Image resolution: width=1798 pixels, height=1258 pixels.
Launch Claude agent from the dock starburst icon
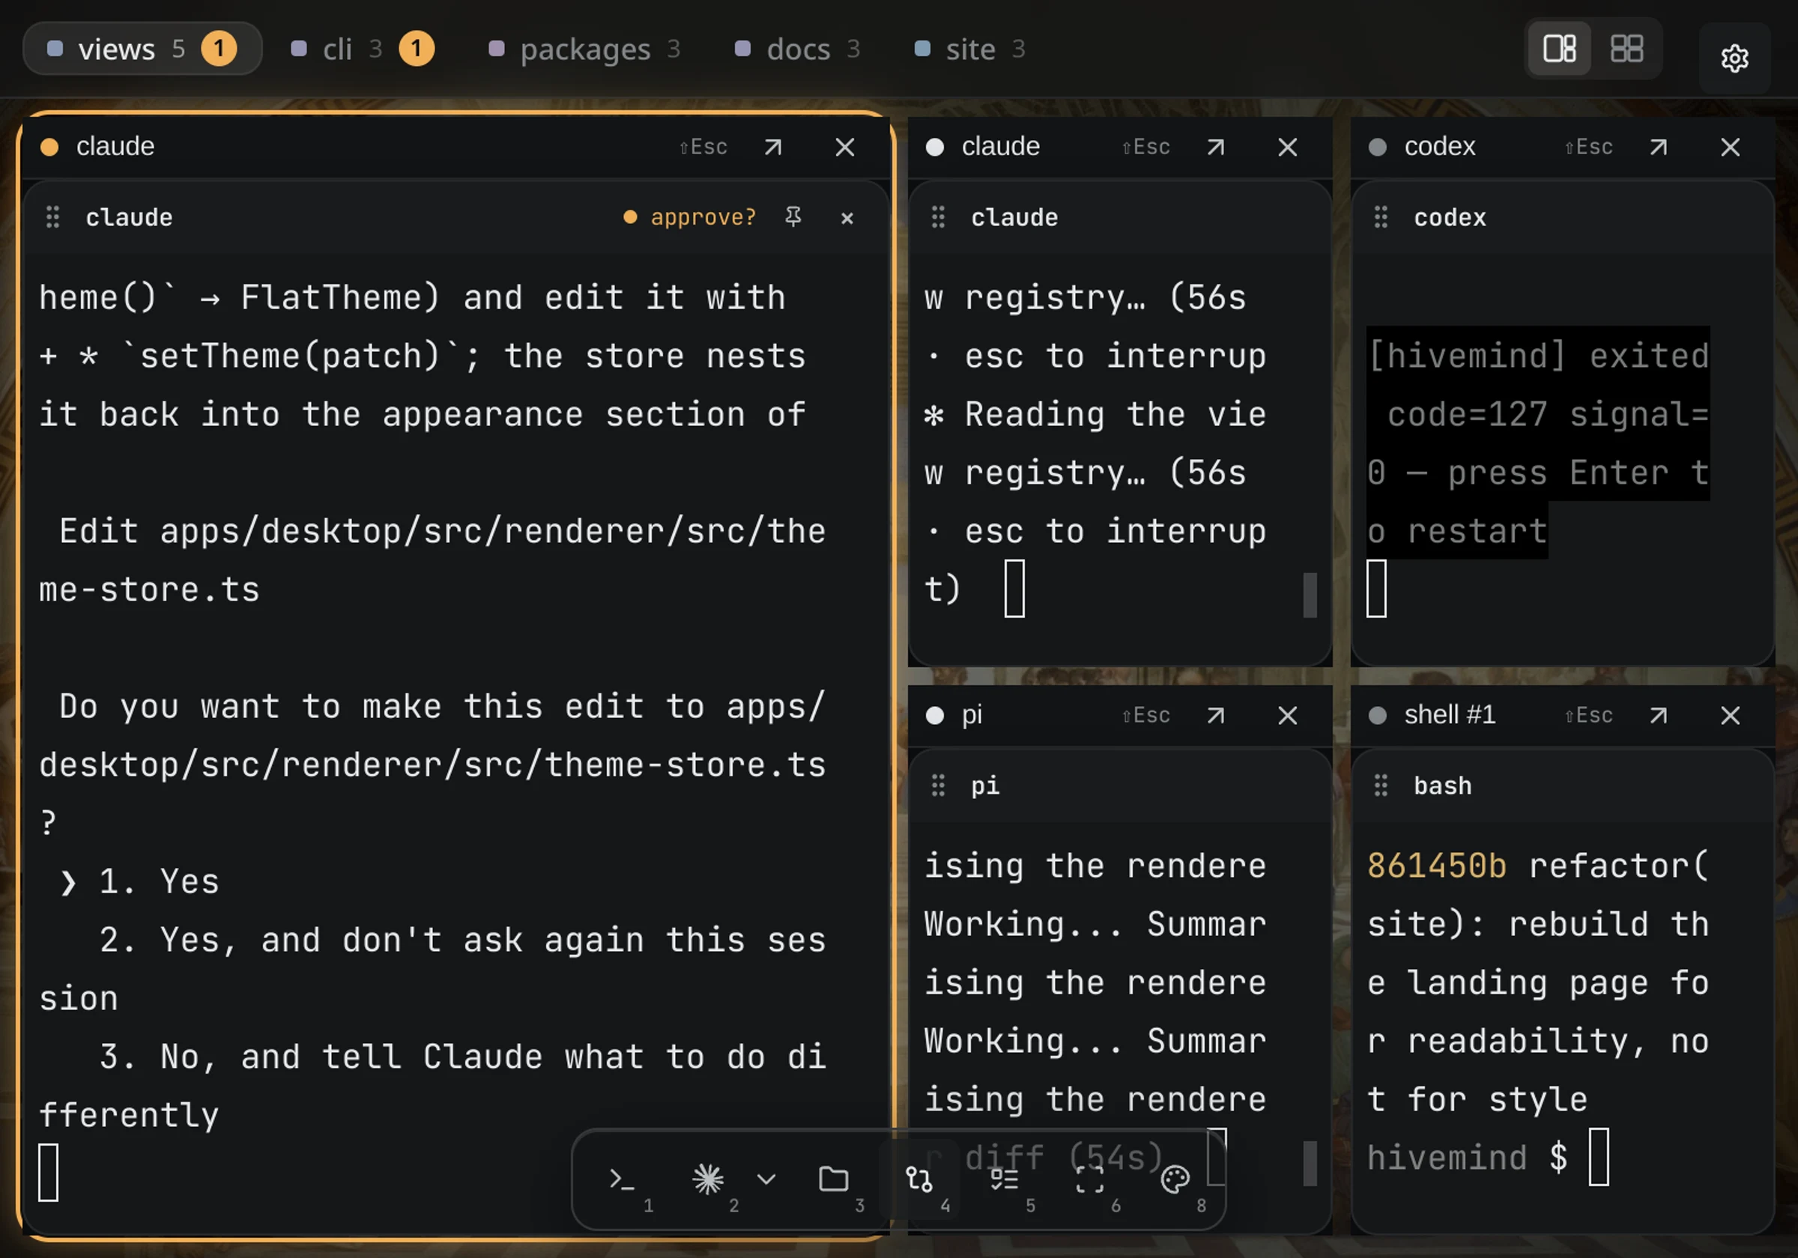click(x=708, y=1179)
